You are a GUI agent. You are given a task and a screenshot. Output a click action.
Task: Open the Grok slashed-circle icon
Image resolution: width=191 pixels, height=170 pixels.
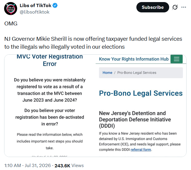coord(175,7)
